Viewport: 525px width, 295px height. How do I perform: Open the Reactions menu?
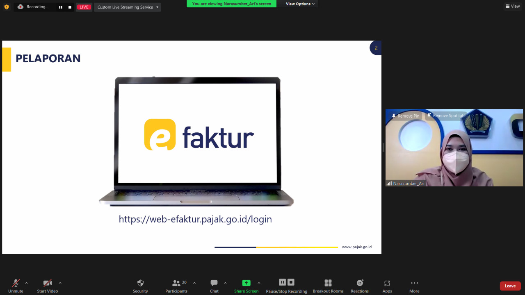click(360, 283)
